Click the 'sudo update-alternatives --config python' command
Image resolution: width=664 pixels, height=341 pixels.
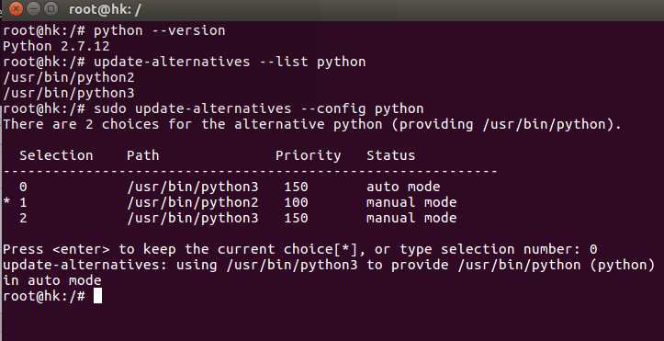[258, 108]
